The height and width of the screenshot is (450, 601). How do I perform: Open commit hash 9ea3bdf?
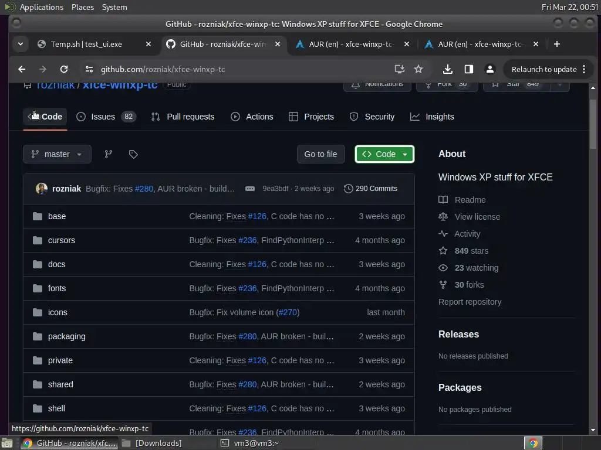point(275,189)
